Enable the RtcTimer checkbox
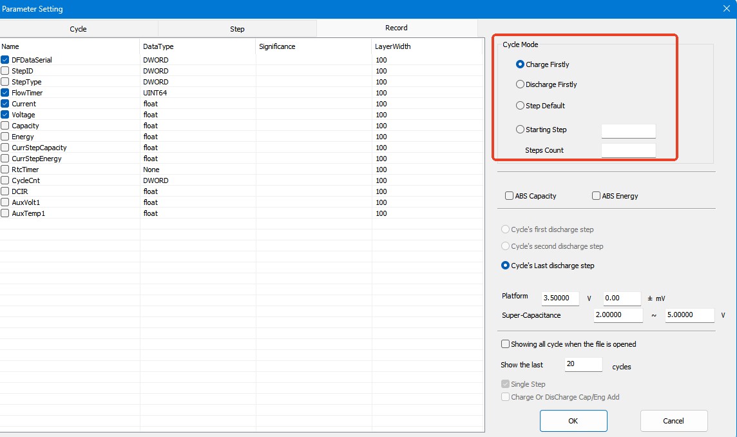The height and width of the screenshot is (437, 737). click(5, 170)
